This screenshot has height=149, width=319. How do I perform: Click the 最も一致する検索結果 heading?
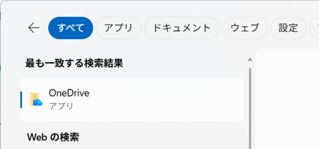tap(74, 63)
